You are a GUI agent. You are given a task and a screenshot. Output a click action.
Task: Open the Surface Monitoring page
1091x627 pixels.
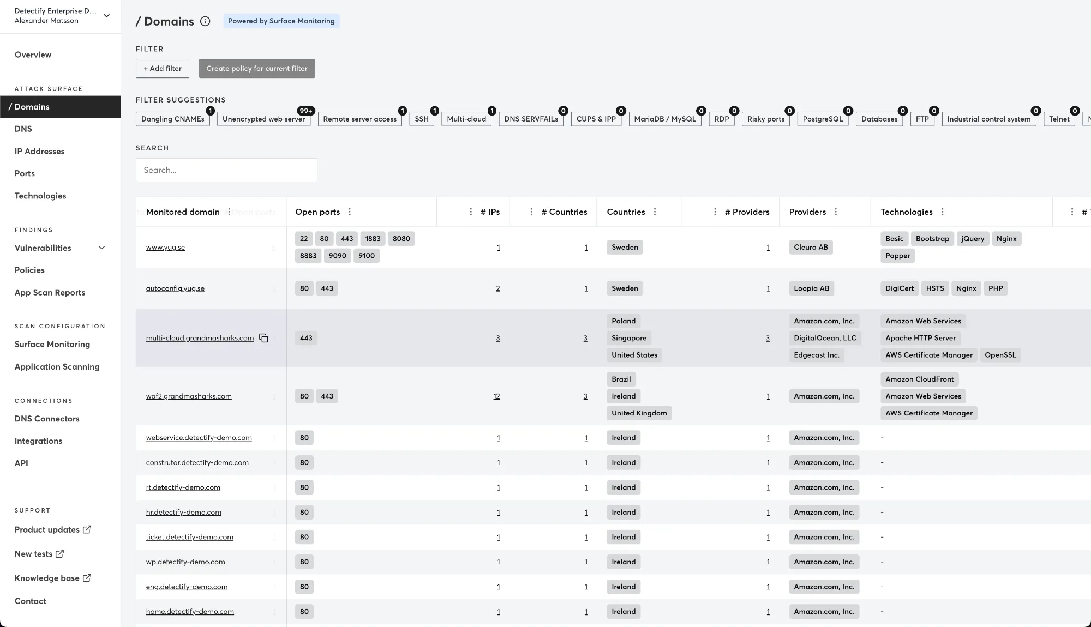[52, 344]
